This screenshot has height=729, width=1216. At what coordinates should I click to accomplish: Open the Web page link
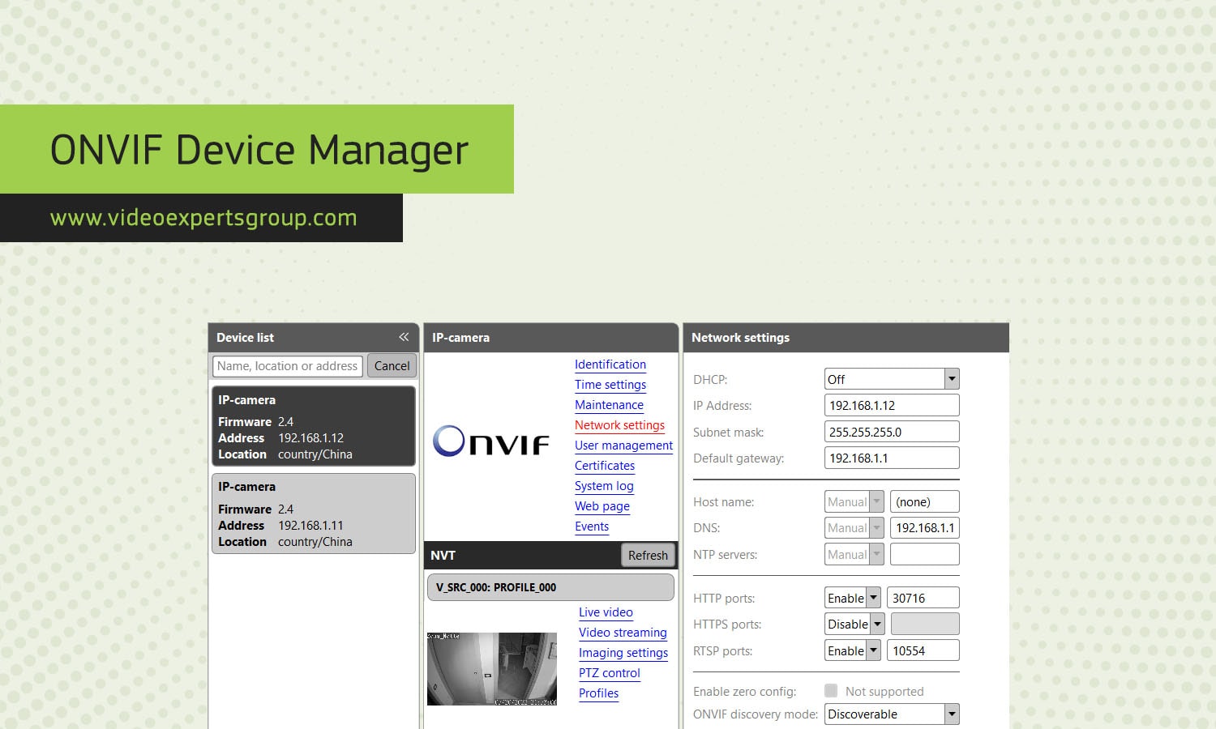tap(602, 506)
